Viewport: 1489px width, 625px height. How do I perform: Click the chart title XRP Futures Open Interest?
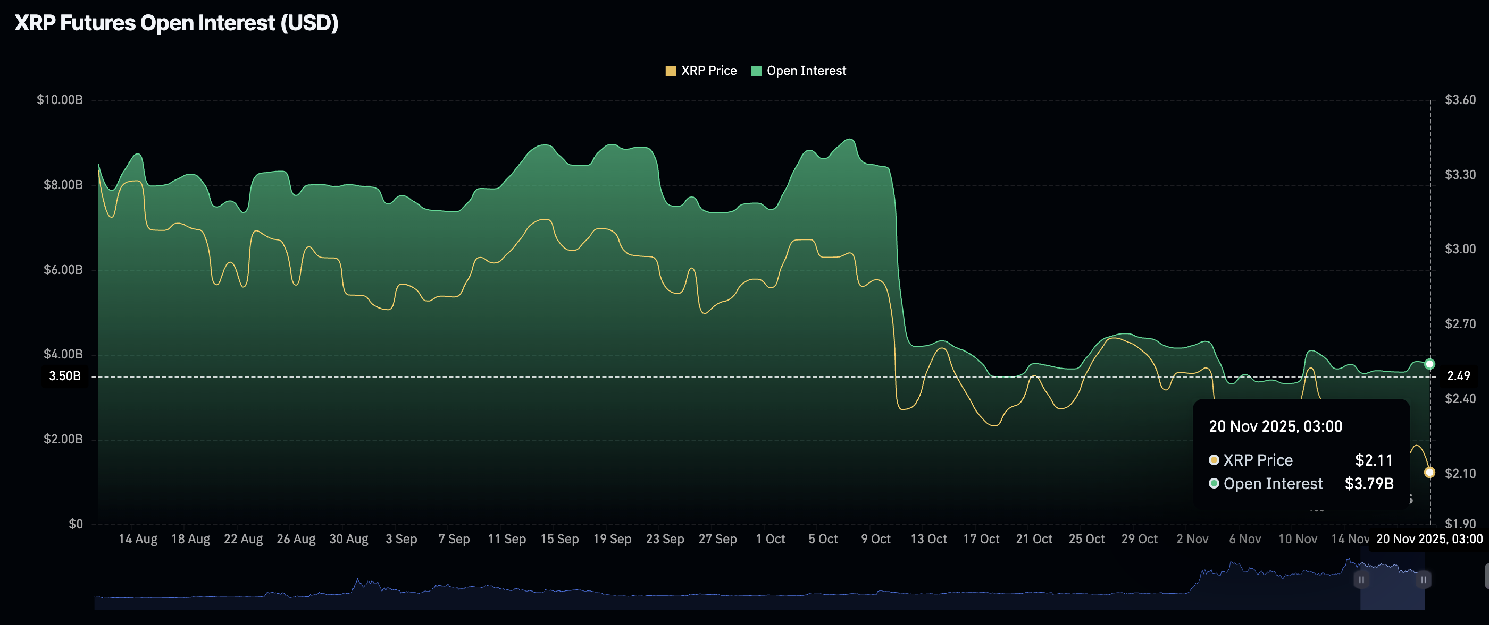(177, 23)
